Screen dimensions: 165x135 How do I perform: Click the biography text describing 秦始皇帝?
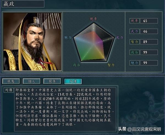pos(64,107)
